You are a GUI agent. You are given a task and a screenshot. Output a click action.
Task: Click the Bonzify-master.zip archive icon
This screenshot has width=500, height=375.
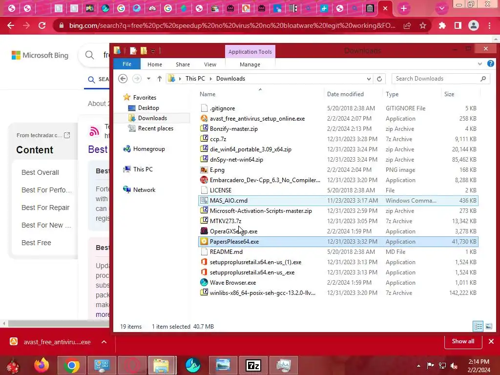click(x=204, y=128)
